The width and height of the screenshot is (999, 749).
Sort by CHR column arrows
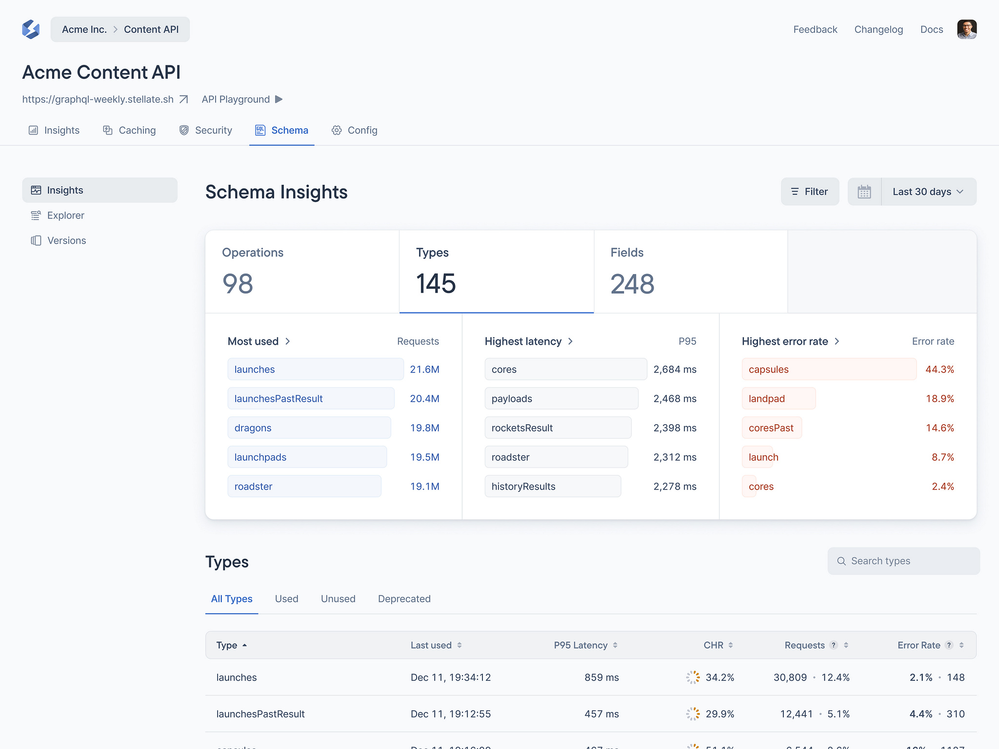point(731,645)
